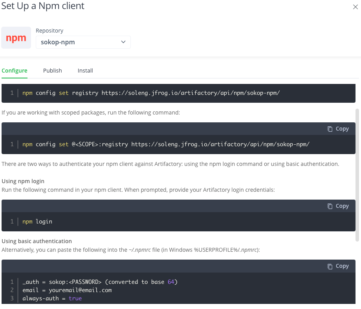Click the 'always-auth = true' line
The width and height of the screenshot is (361, 309).
(x=52, y=298)
